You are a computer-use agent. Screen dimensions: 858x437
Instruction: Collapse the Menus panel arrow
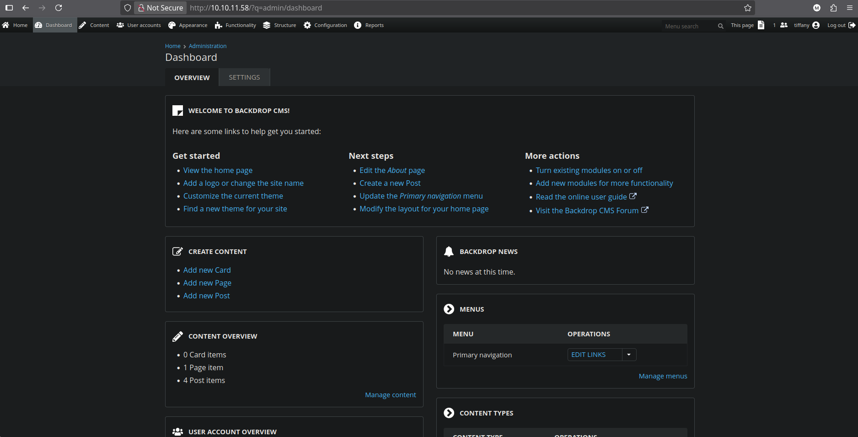(449, 309)
